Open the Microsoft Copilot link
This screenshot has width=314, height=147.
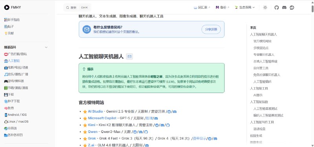(102, 118)
